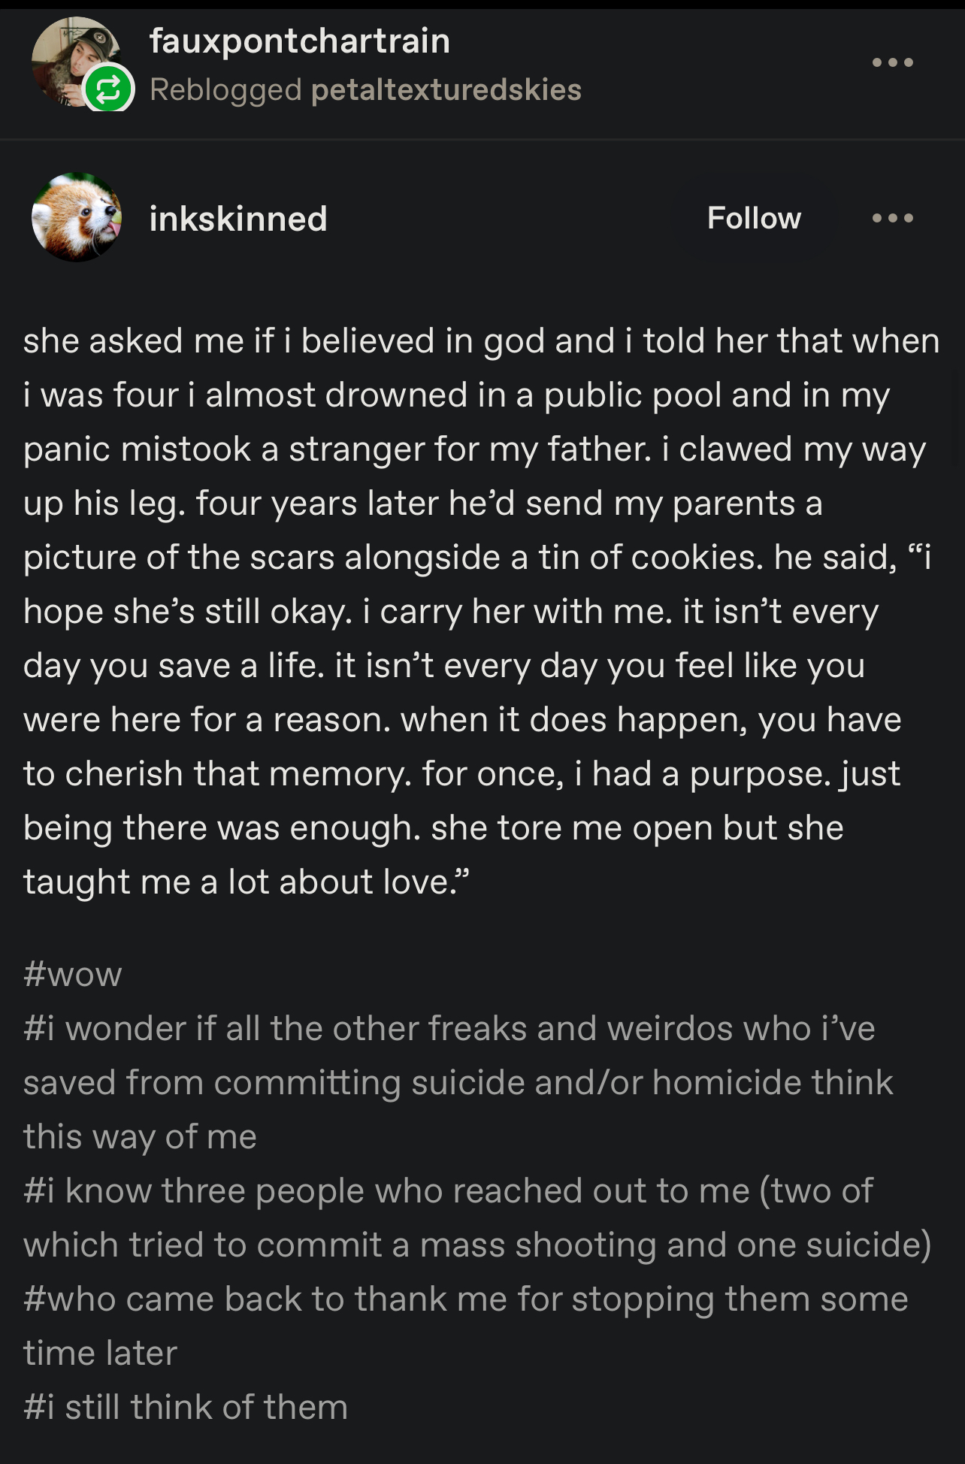Click the word 'Reblogged' in header
Screen dimensions: 965x1464
(x=225, y=89)
